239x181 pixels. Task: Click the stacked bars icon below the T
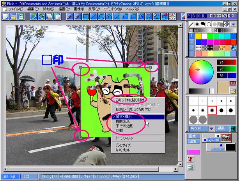click(x=190, y=167)
